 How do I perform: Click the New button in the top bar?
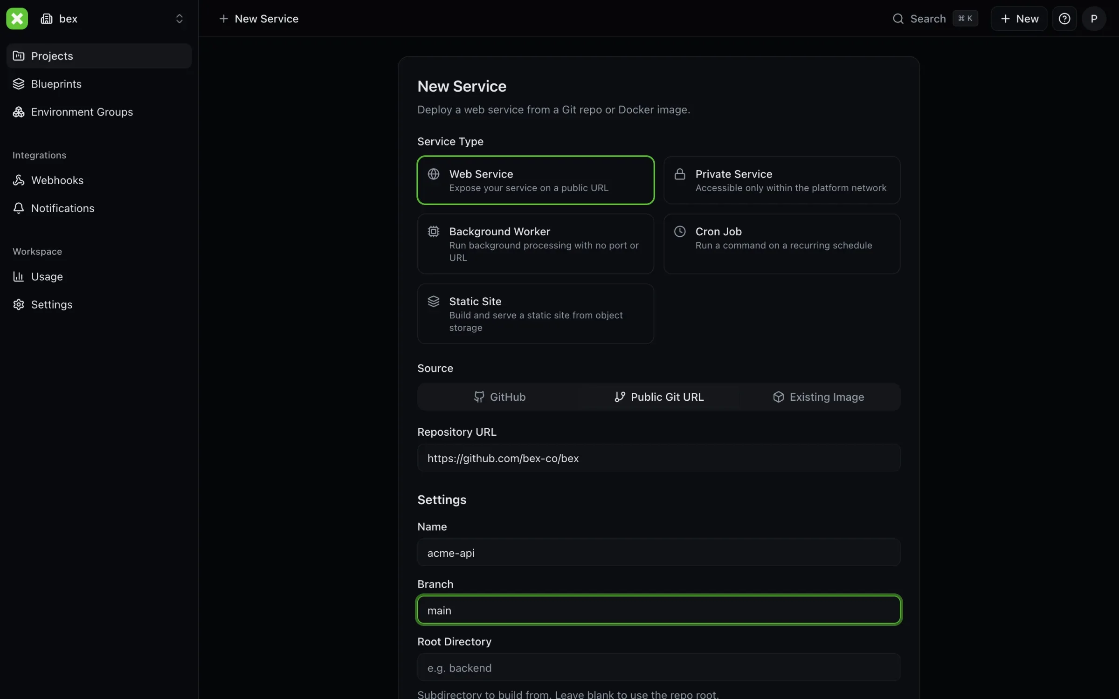click(x=1019, y=19)
